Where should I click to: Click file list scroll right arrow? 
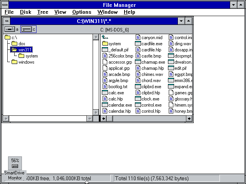pyautogui.click(x=189, y=118)
